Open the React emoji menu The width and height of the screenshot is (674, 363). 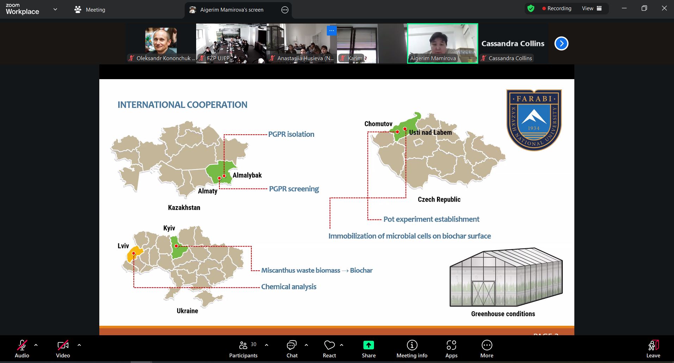tap(329, 349)
